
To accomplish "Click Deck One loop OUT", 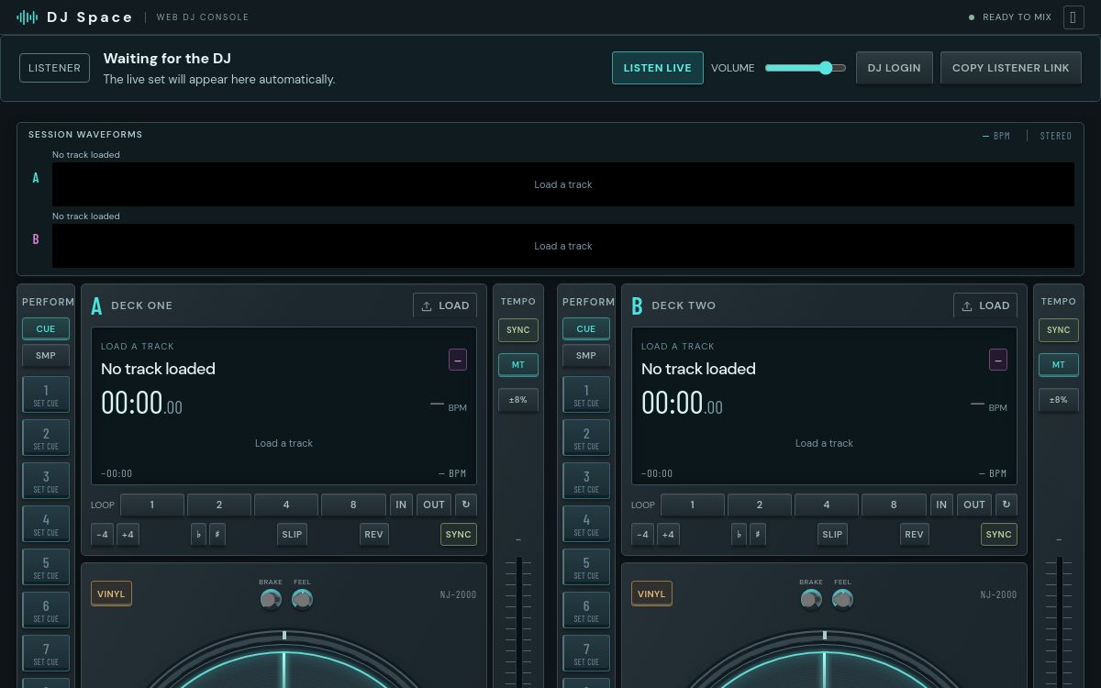I will pyautogui.click(x=434, y=505).
